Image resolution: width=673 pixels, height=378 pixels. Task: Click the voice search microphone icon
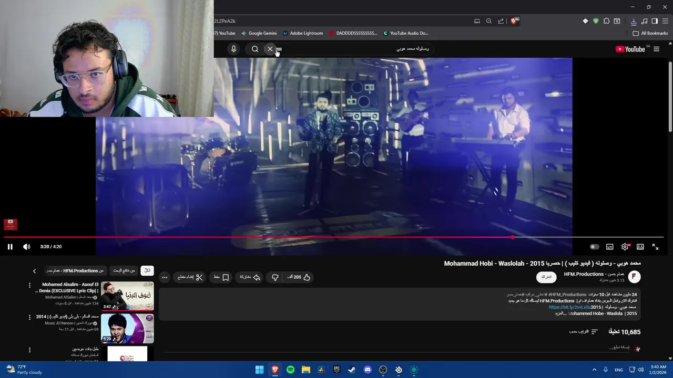click(233, 49)
